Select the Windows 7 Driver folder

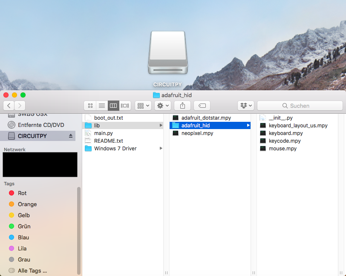point(123,149)
